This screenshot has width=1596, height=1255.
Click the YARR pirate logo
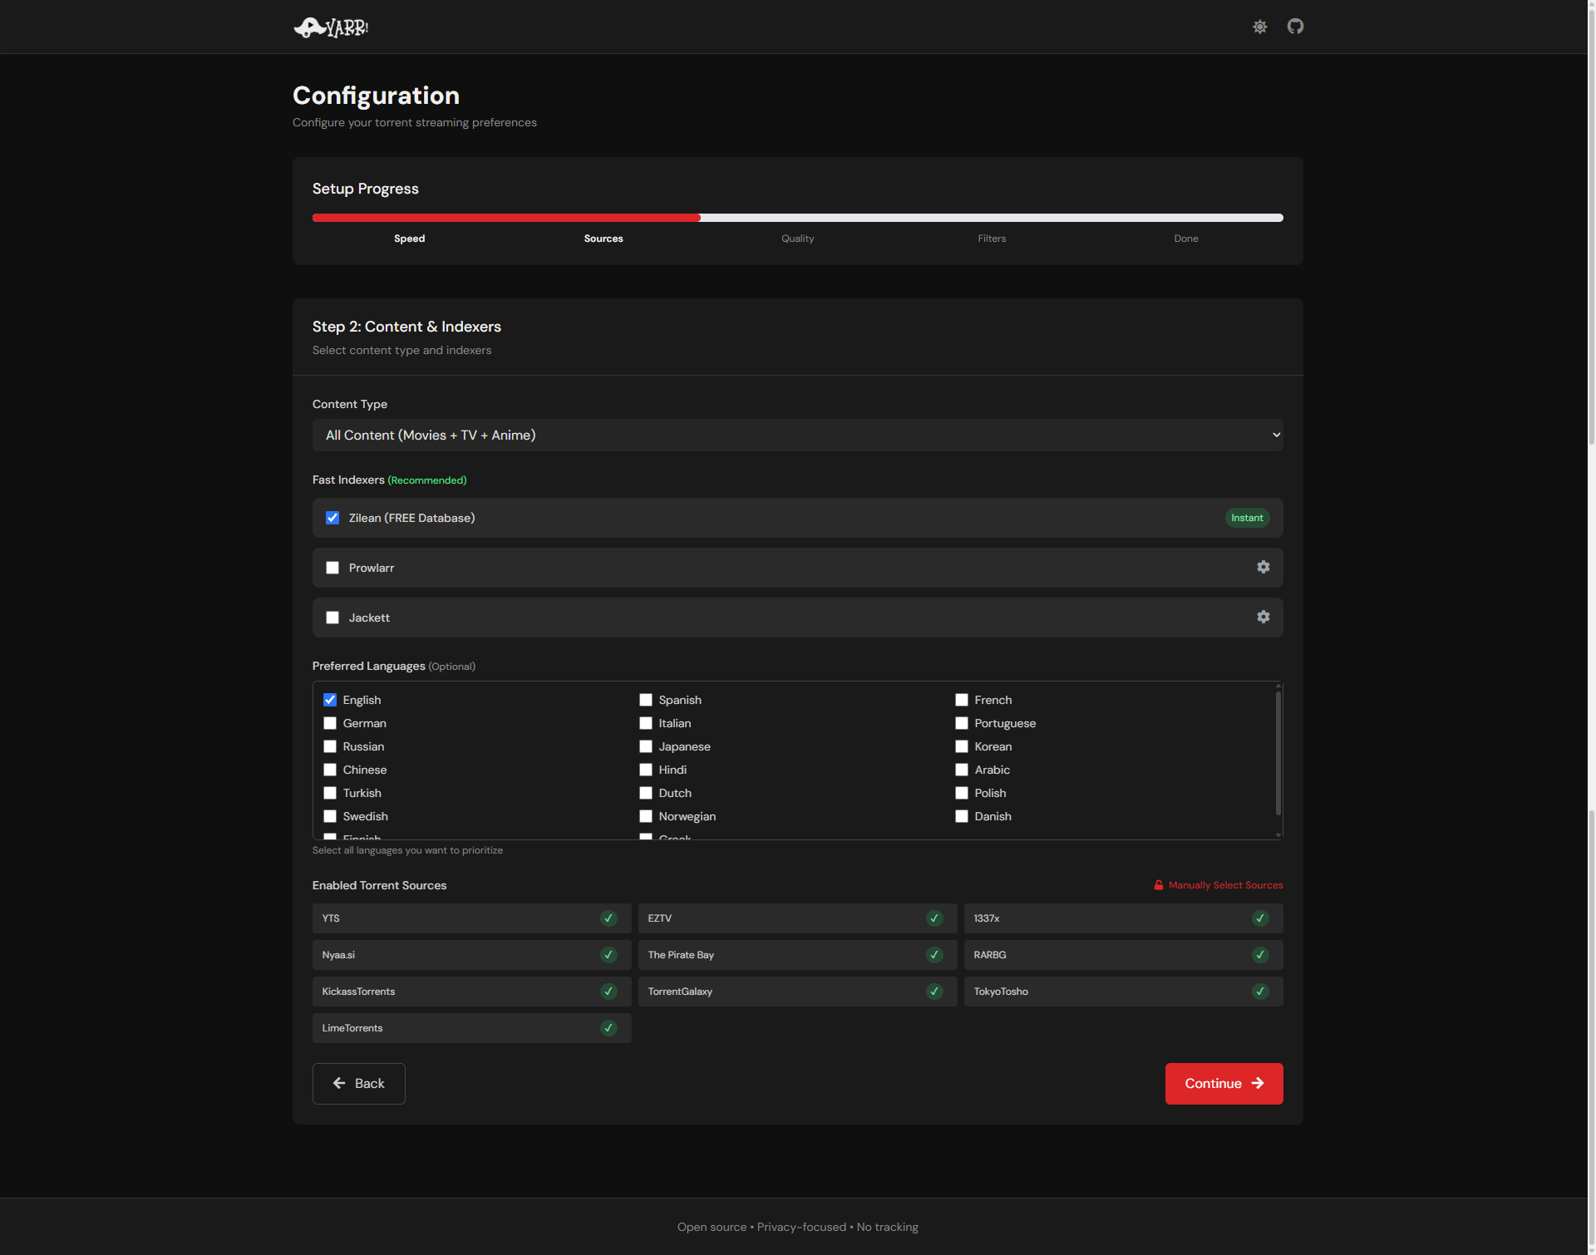click(331, 27)
